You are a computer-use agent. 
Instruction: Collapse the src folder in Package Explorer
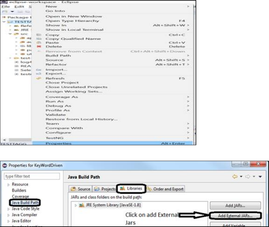pyautogui.click(x=10, y=34)
